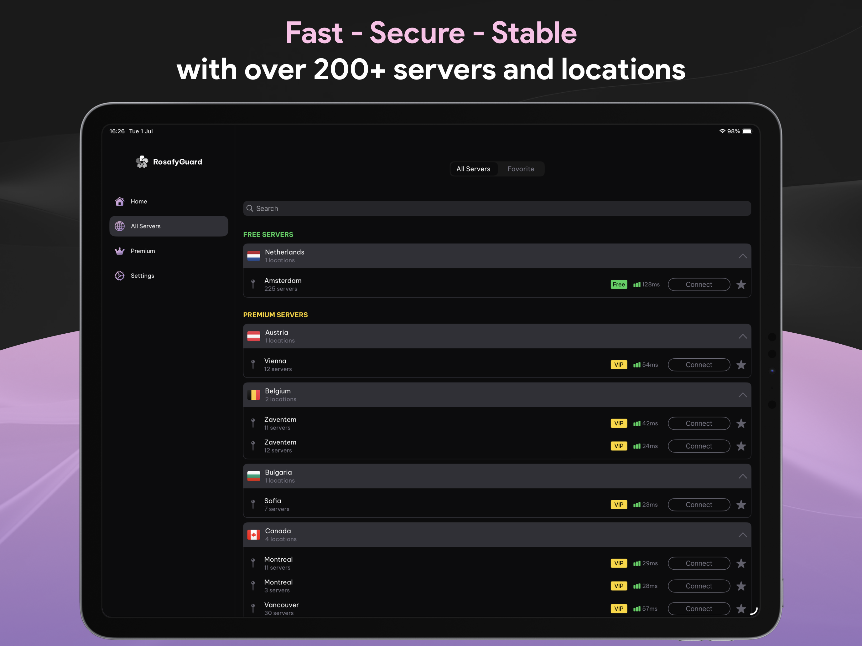The height and width of the screenshot is (646, 862).
Task: Open the Home page from sidebar
Action: (x=168, y=201)
